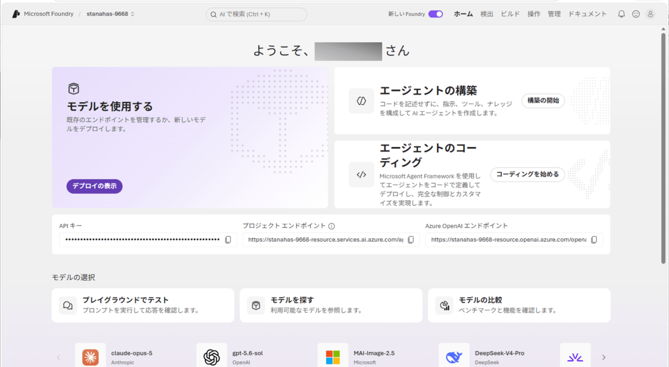Open the 検出 tab
669x367 pixels.
(487, 14)
